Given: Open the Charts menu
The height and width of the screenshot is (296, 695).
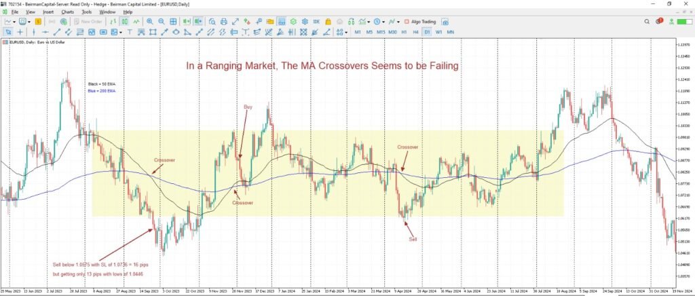Looking at the screenshot, I should (x=68, y=12).
